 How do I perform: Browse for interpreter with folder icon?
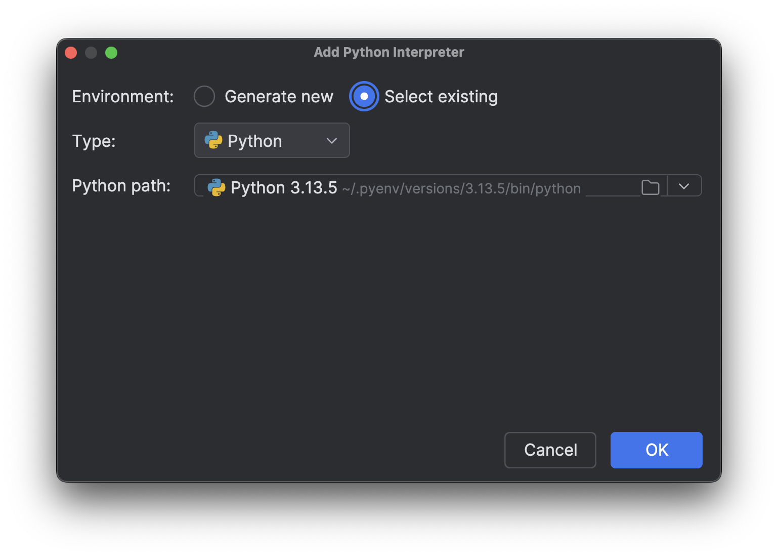650,187
